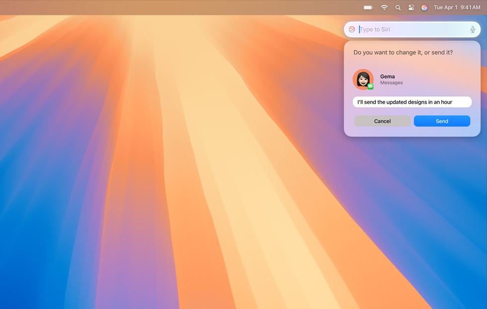Image resolution: width=487 pixels, height=309 pixels.
Task: Click the Messages label under Gema
Action: click(x=392, y=83)
